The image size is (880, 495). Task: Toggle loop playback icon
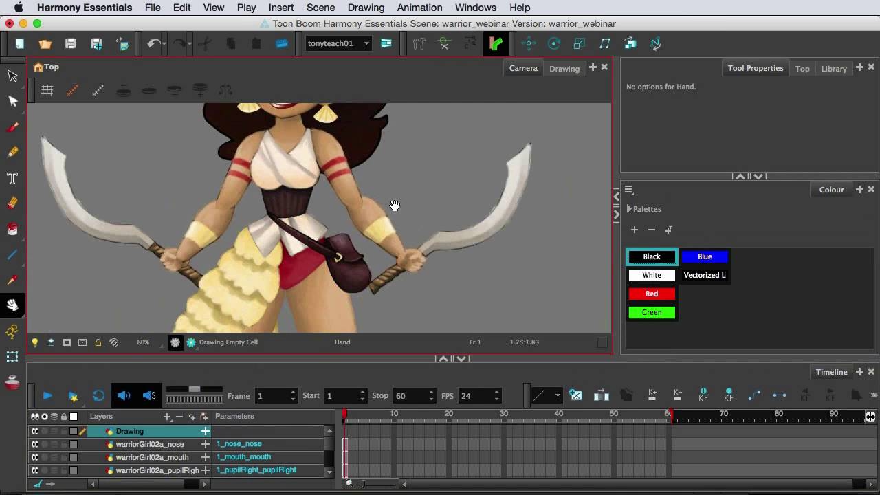(x=99, y=395)
